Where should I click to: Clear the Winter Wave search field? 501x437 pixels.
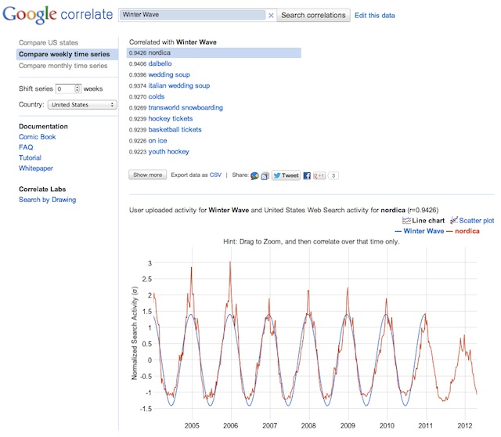(x=271, y=16)
